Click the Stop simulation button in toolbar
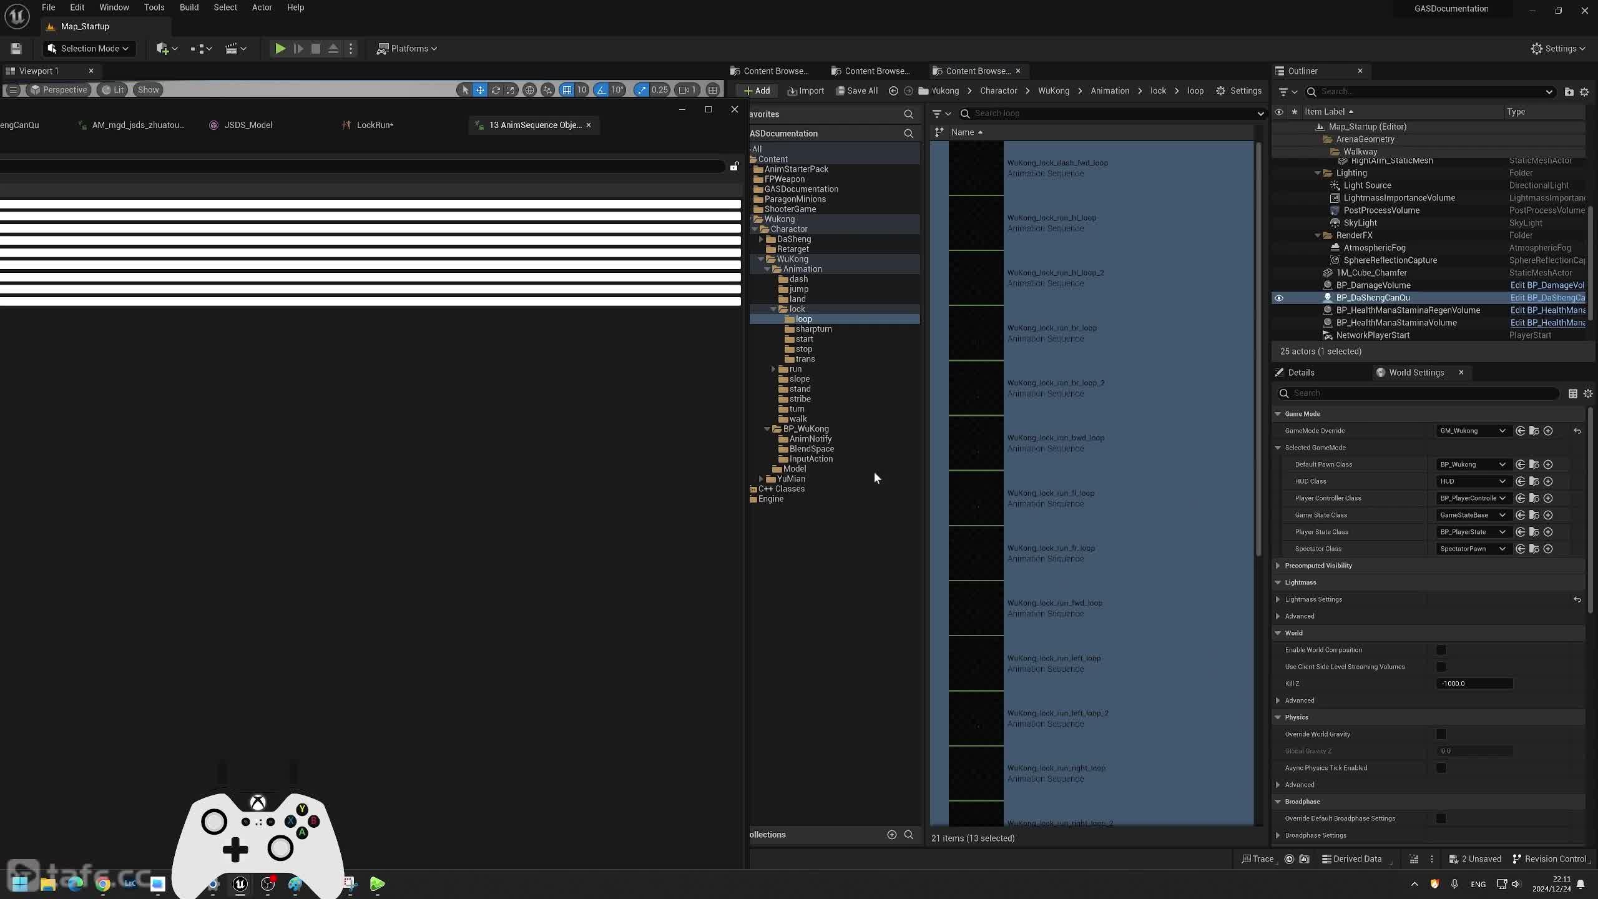The image size is (1598, 899). (316, 49)
